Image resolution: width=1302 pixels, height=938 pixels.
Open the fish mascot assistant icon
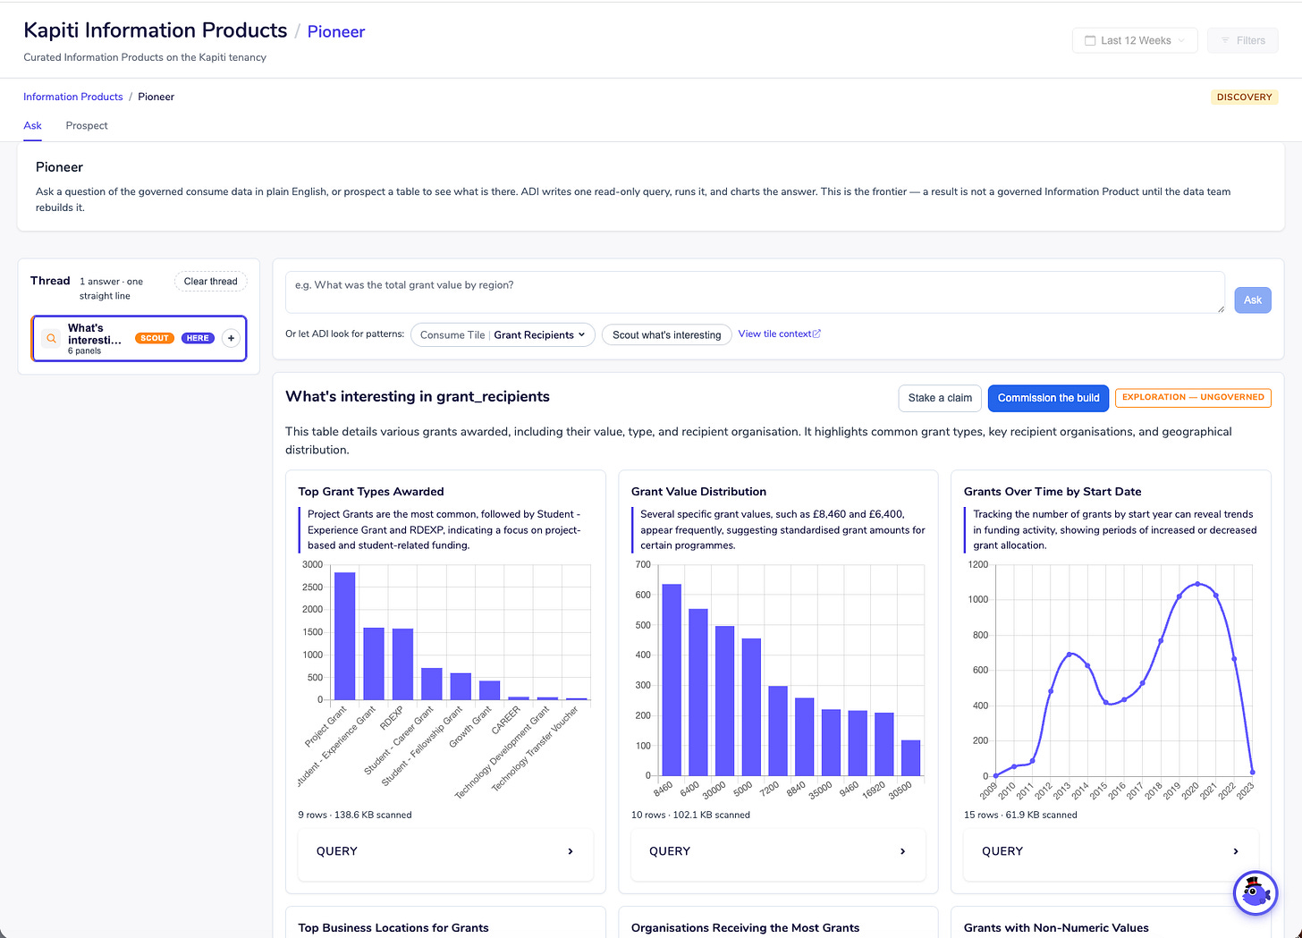1255,892
